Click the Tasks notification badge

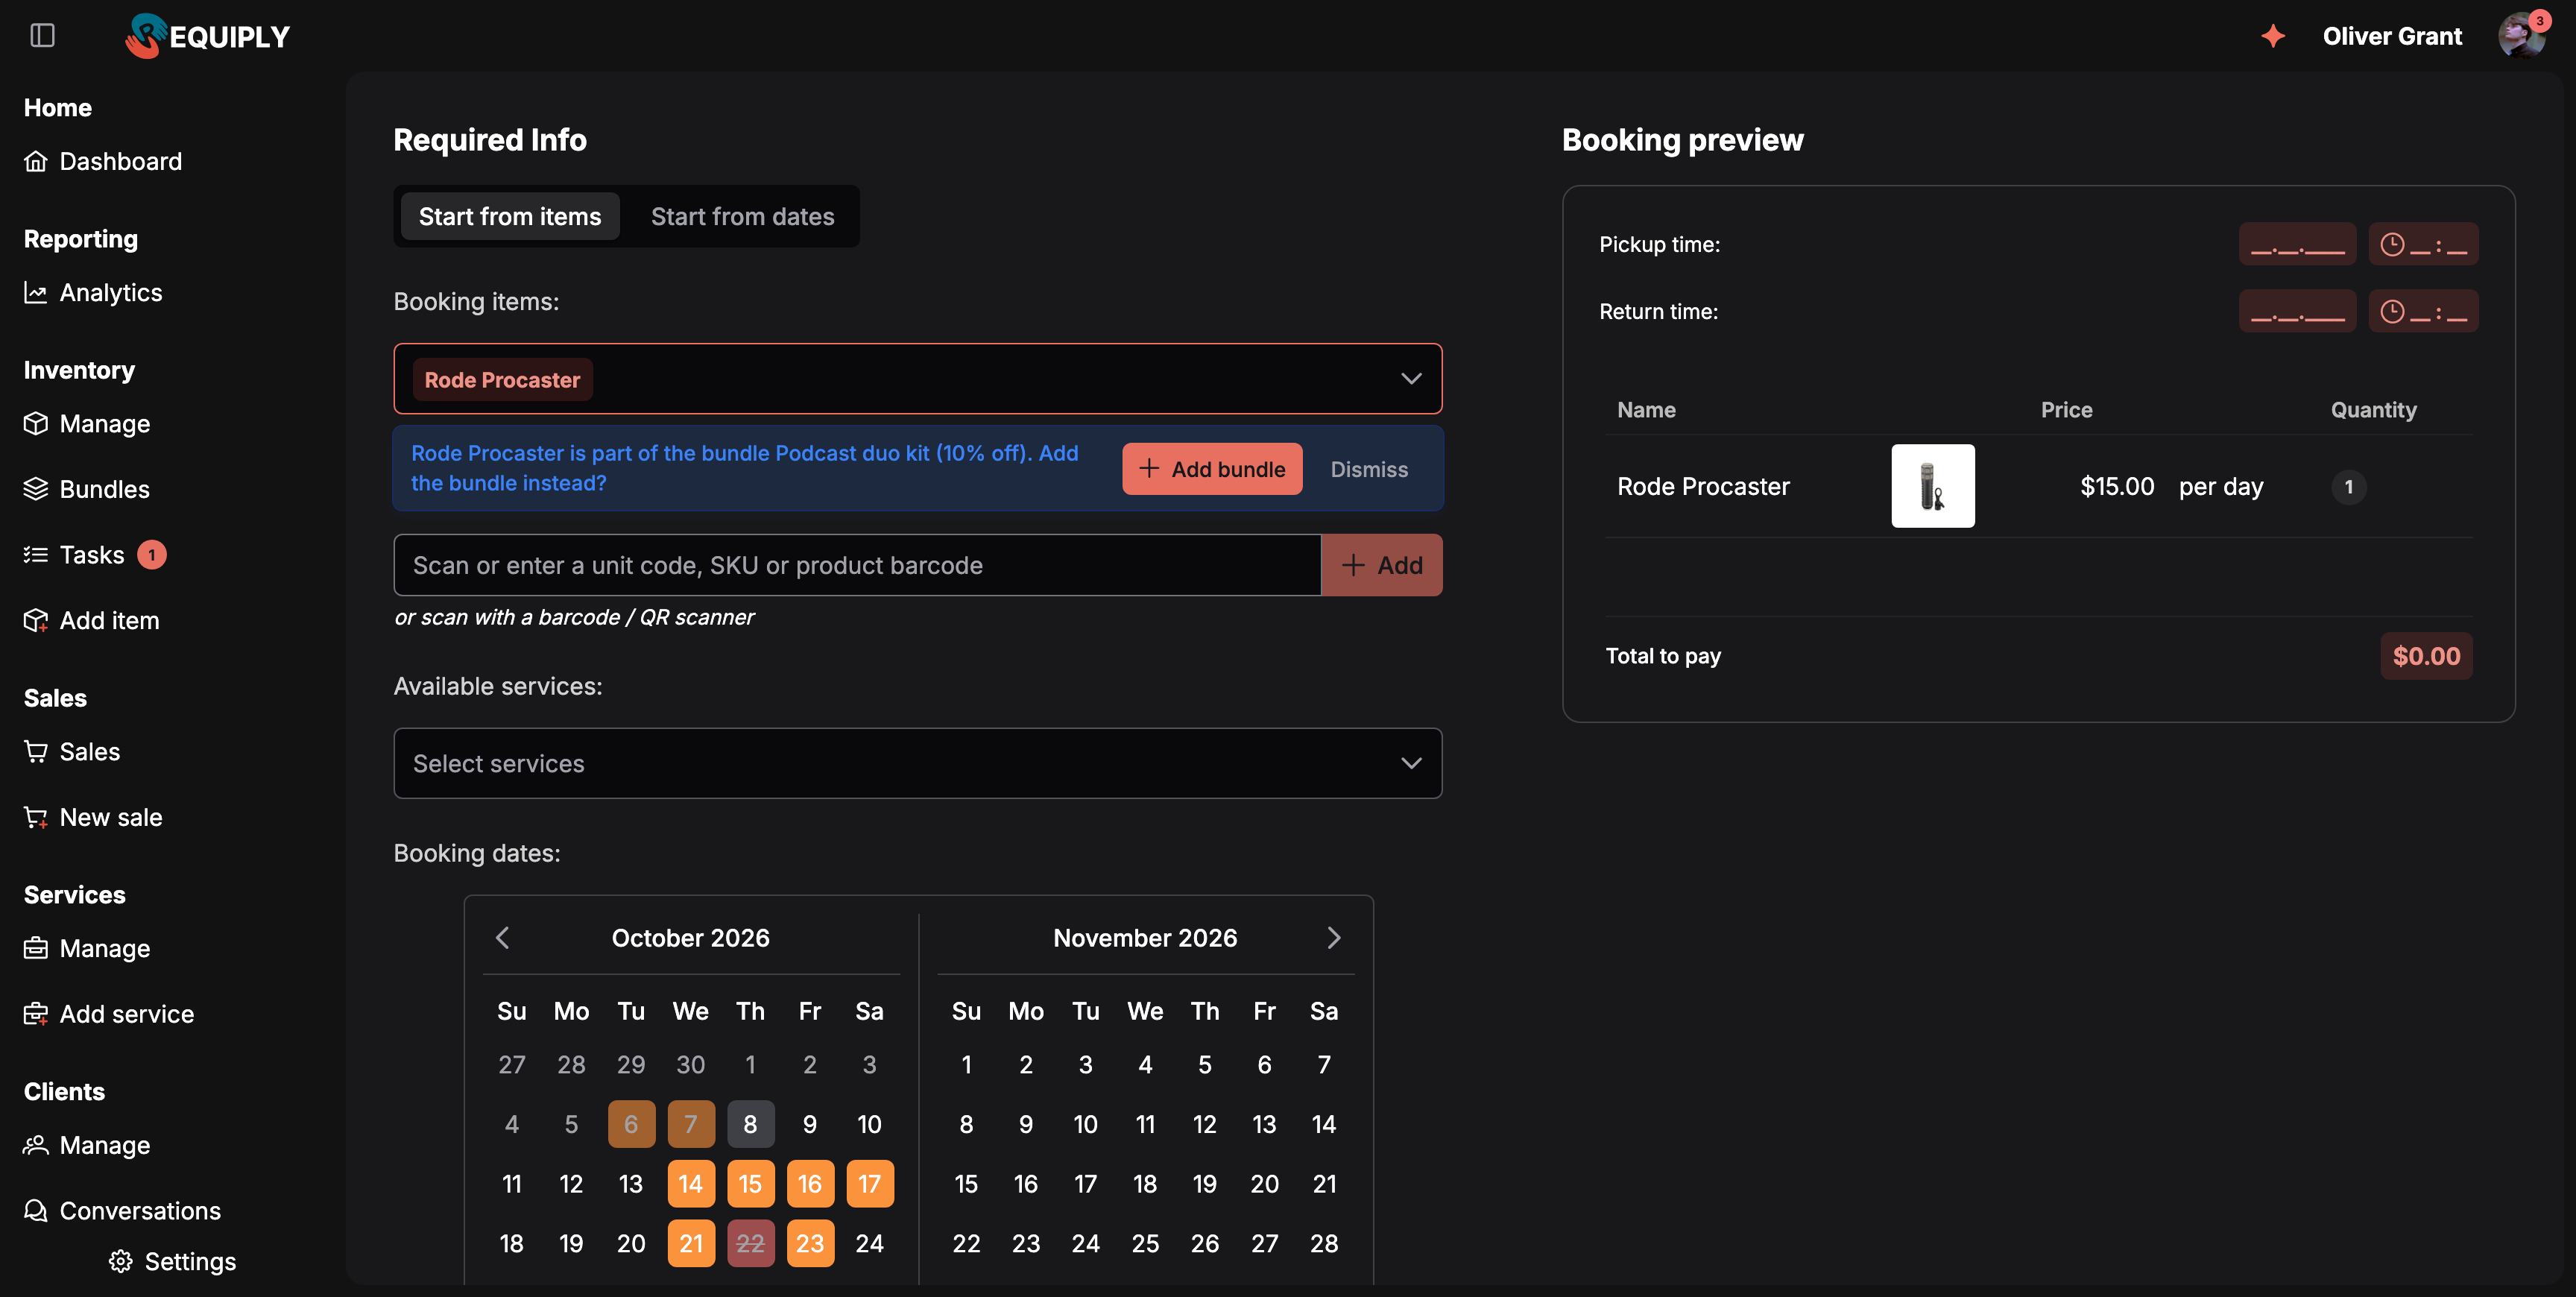pos(152,554)
